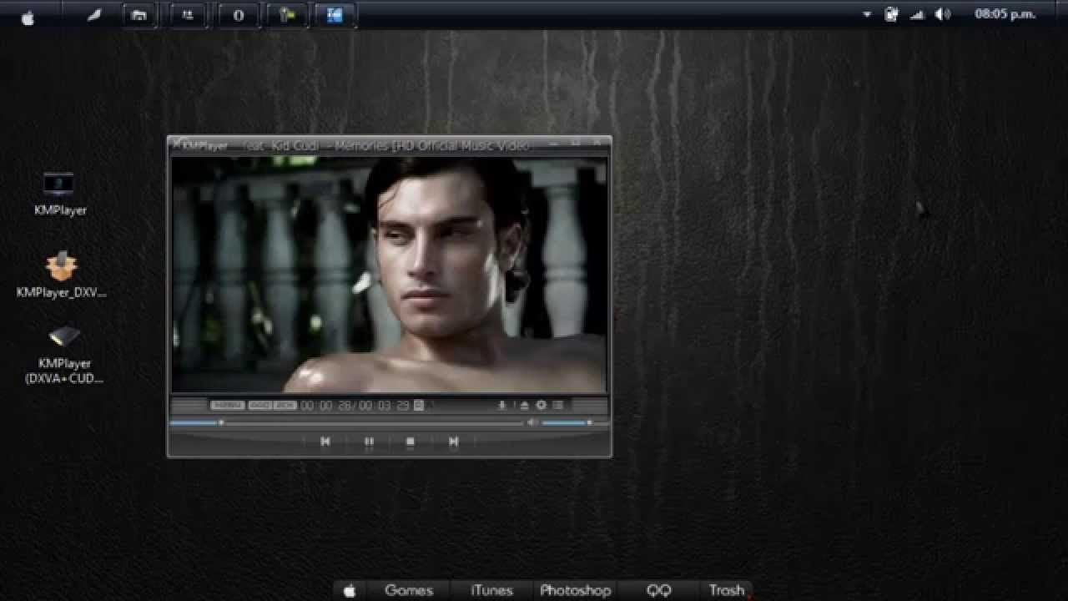Skip to the next track
This screenshot has width=1068, height=601.
[453, 442]
